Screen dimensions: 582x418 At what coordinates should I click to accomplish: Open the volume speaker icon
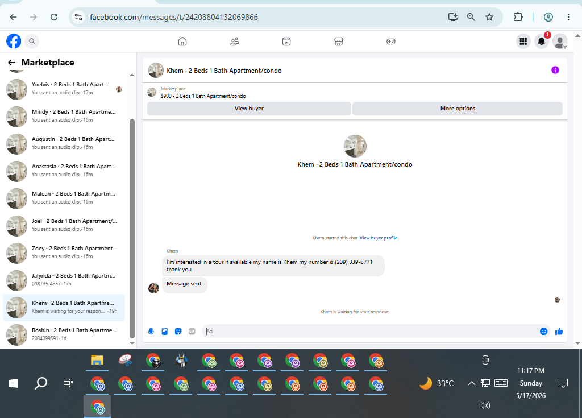(x=485, y=405)
